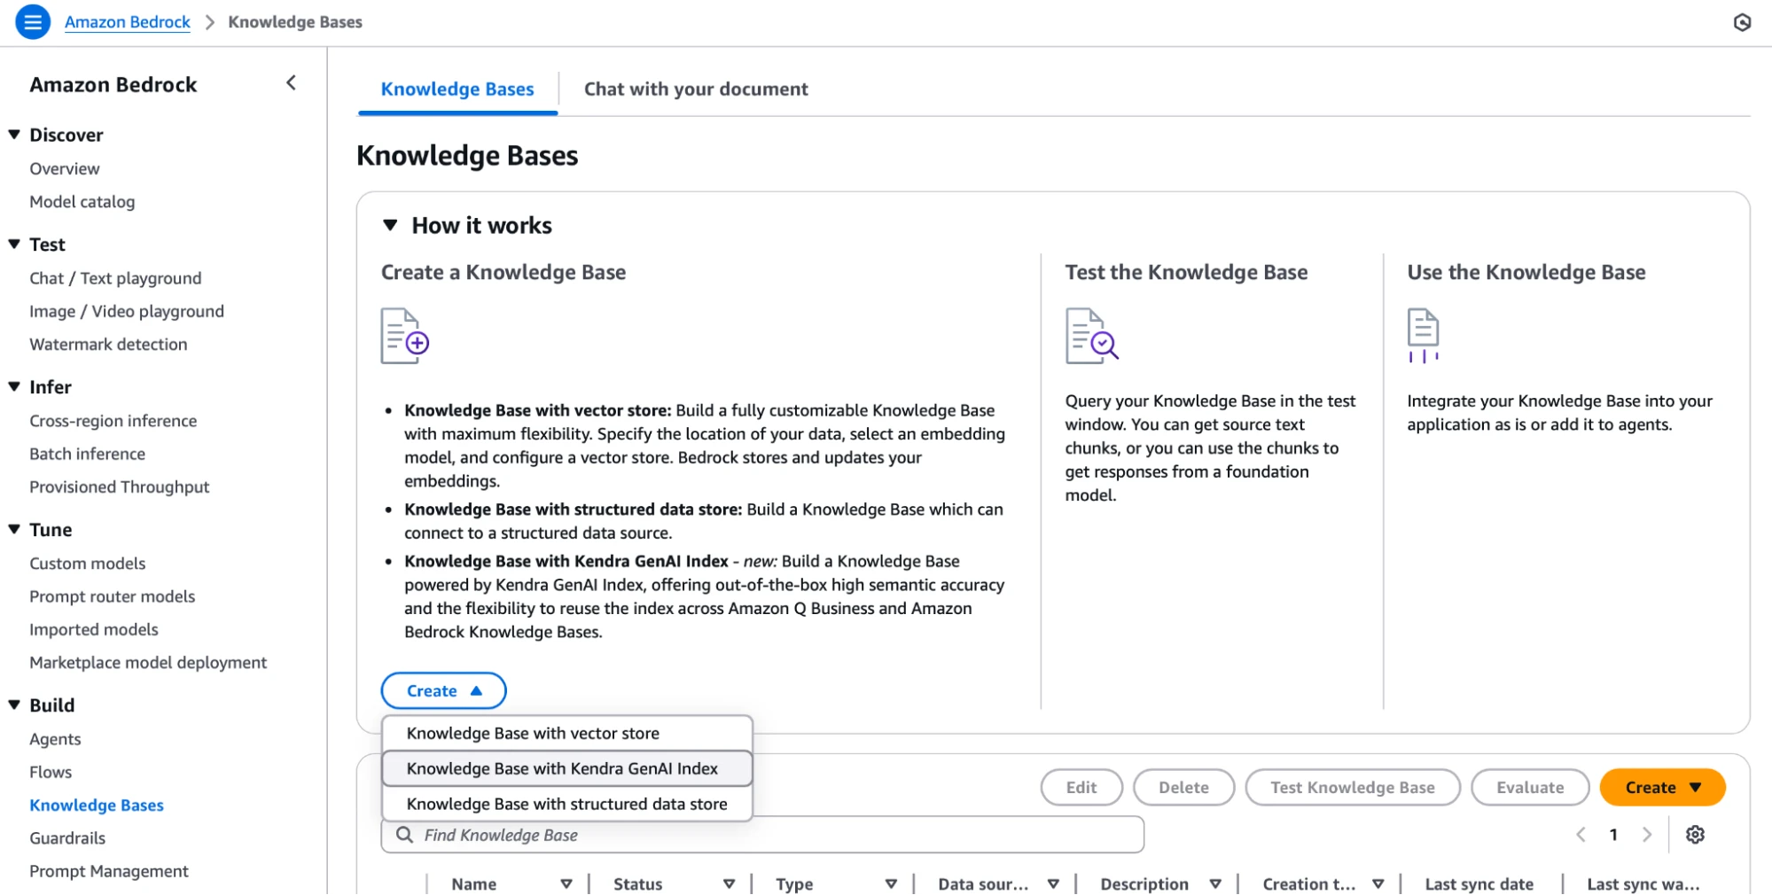Sort by the Type column
Viewport: 1772px width, 895px height.
[891, 883]
